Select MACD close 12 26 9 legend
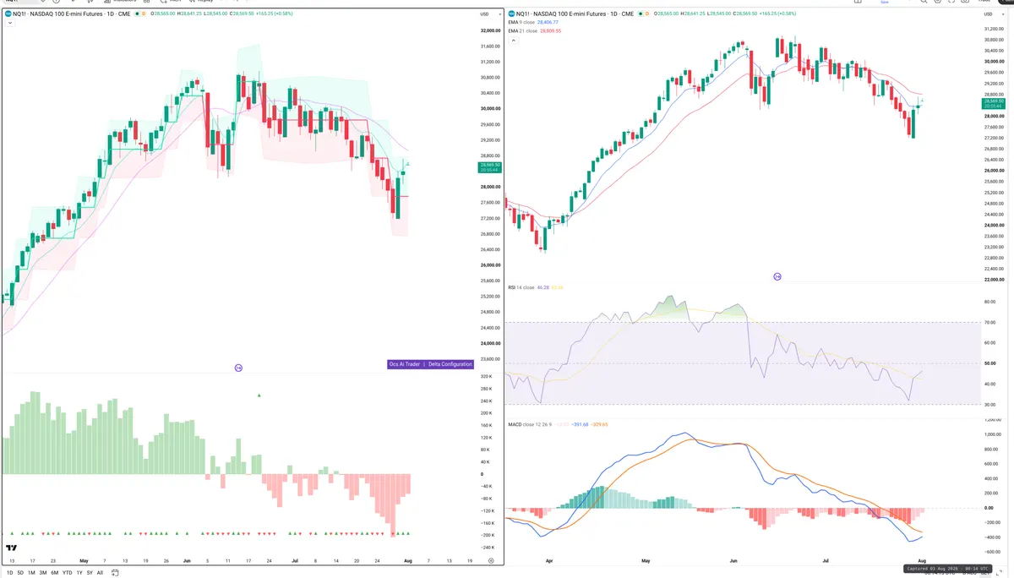 tap(532, 423)
